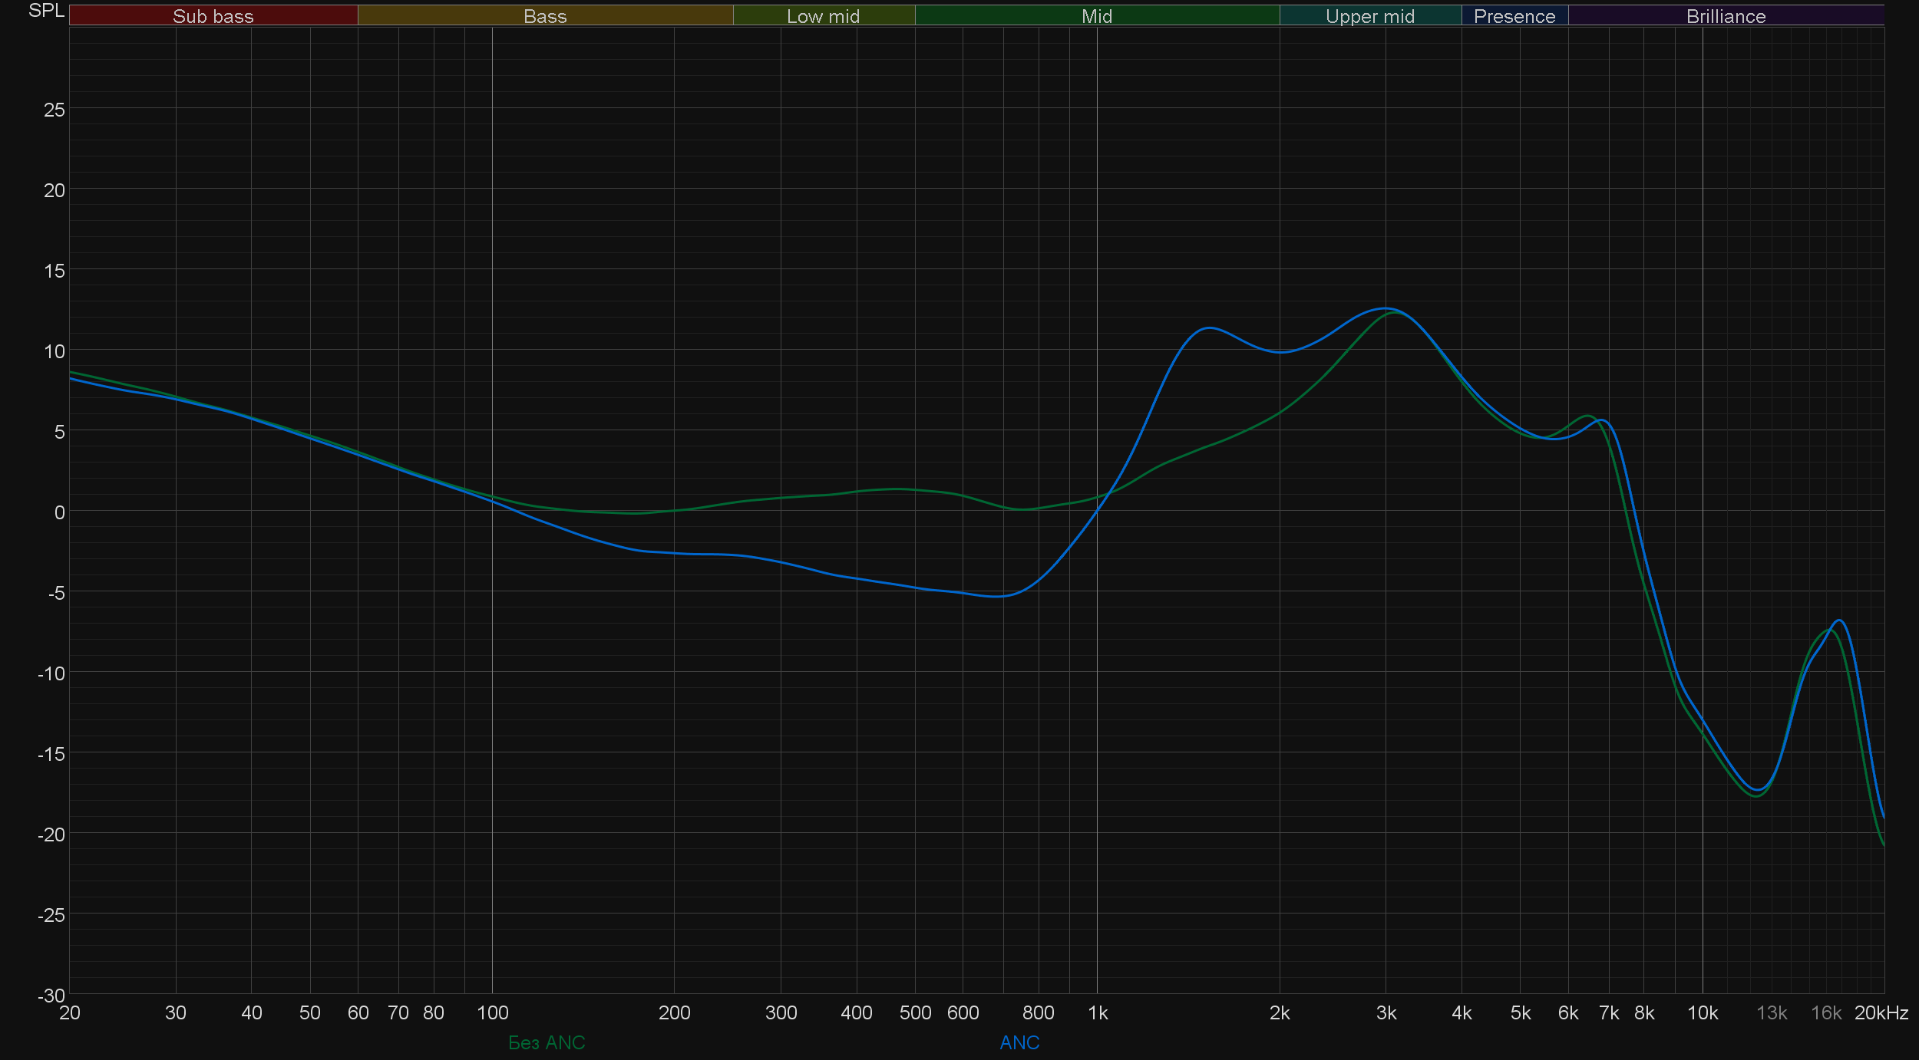Click the 100 Hz axis tick label
Image resolution: width=1919 pixels, height=1060 pixels.
(492, 1013)
